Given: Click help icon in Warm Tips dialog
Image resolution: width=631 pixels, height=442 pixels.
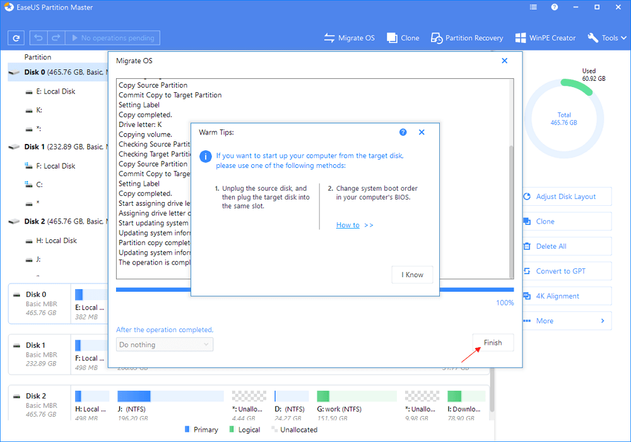Looking at the screenshot, I should point(403,132).
